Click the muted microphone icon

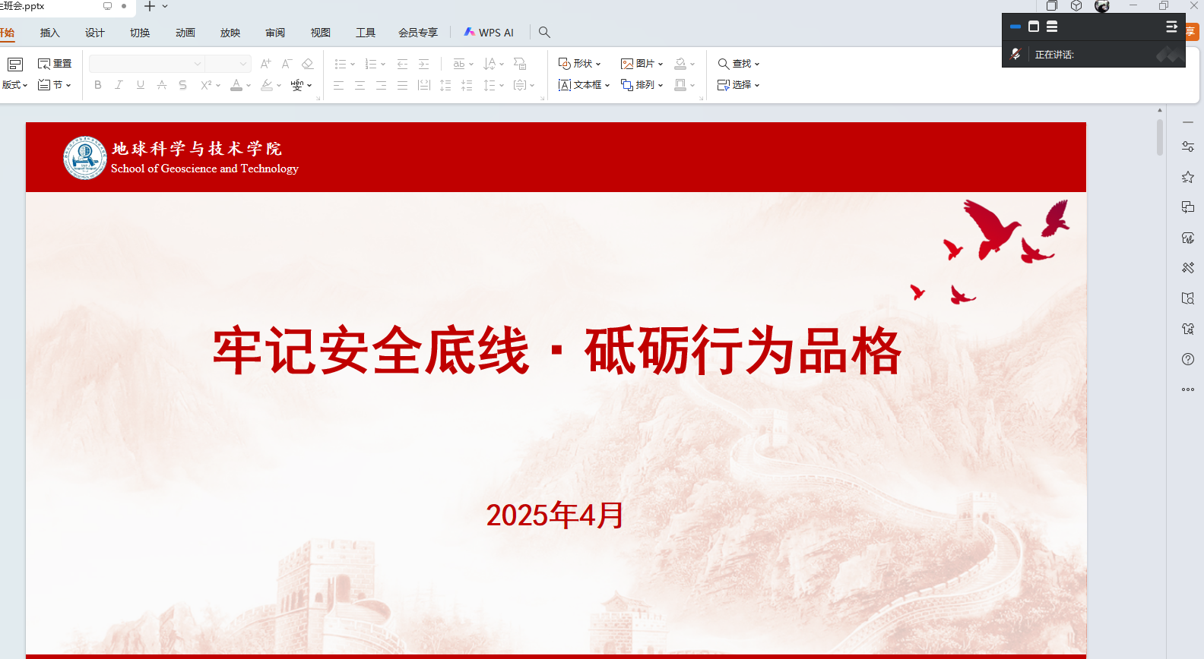click(x=1015, y=54)
